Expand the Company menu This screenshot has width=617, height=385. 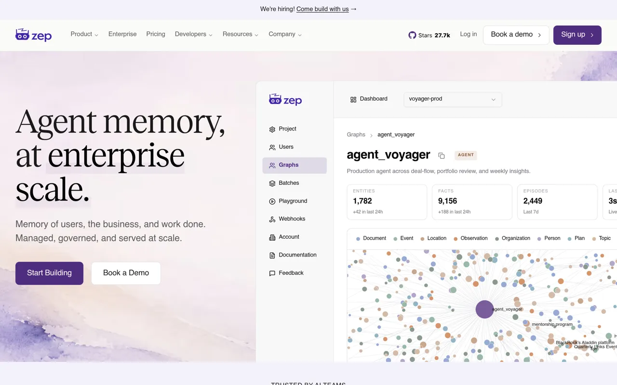click(x=285, y=34)
